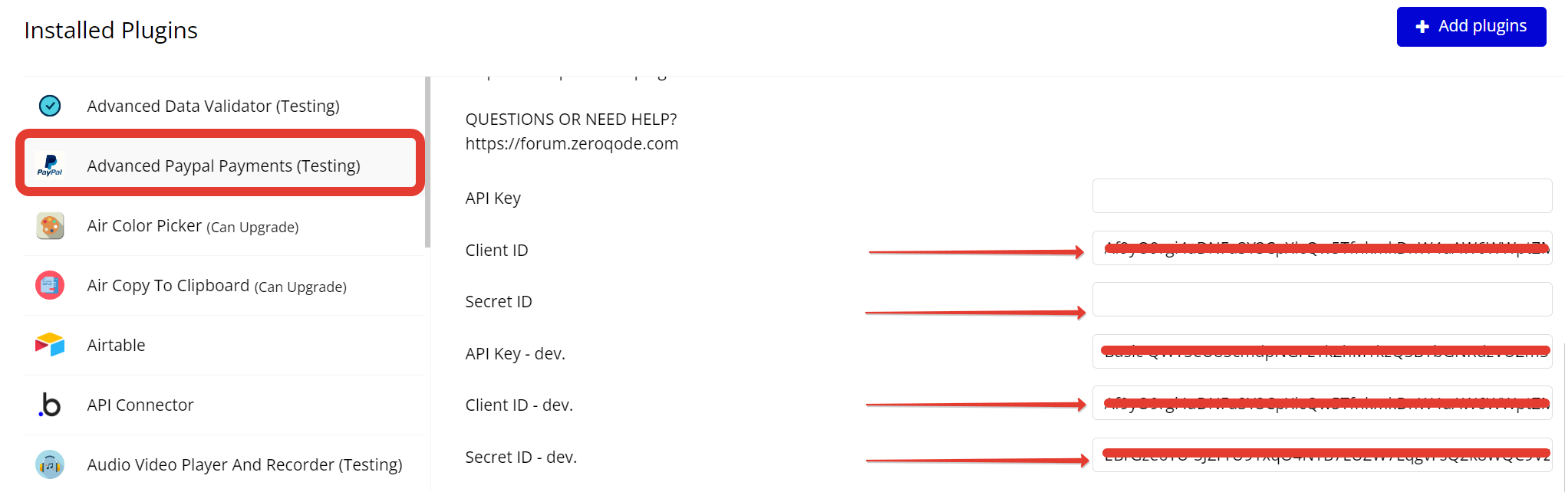Click the Advanced Data Validator checkmark icon
The image size is (1565, 492).
tap(50, 106)
